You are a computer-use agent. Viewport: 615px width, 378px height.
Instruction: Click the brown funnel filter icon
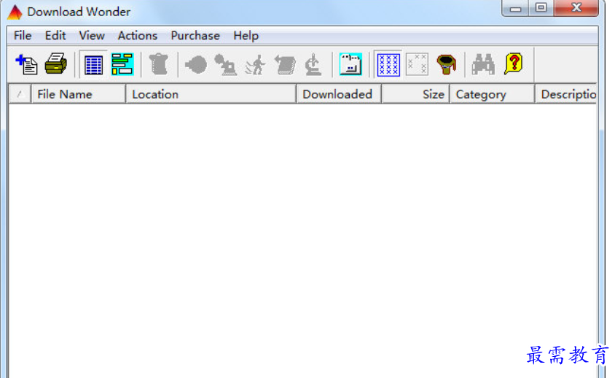447,64
